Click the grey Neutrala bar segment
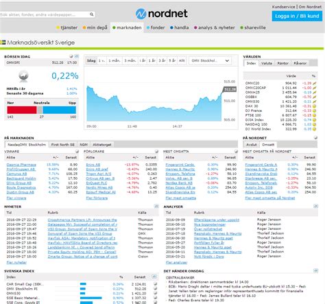Screen dimensions: 325x304 point(40,110)
